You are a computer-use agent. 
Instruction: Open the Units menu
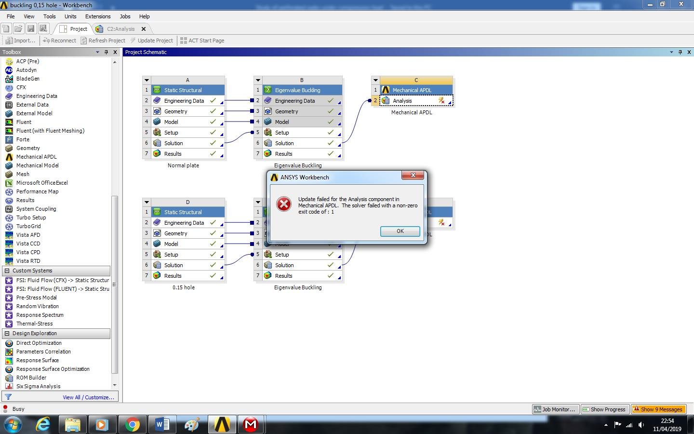point(70,16)
